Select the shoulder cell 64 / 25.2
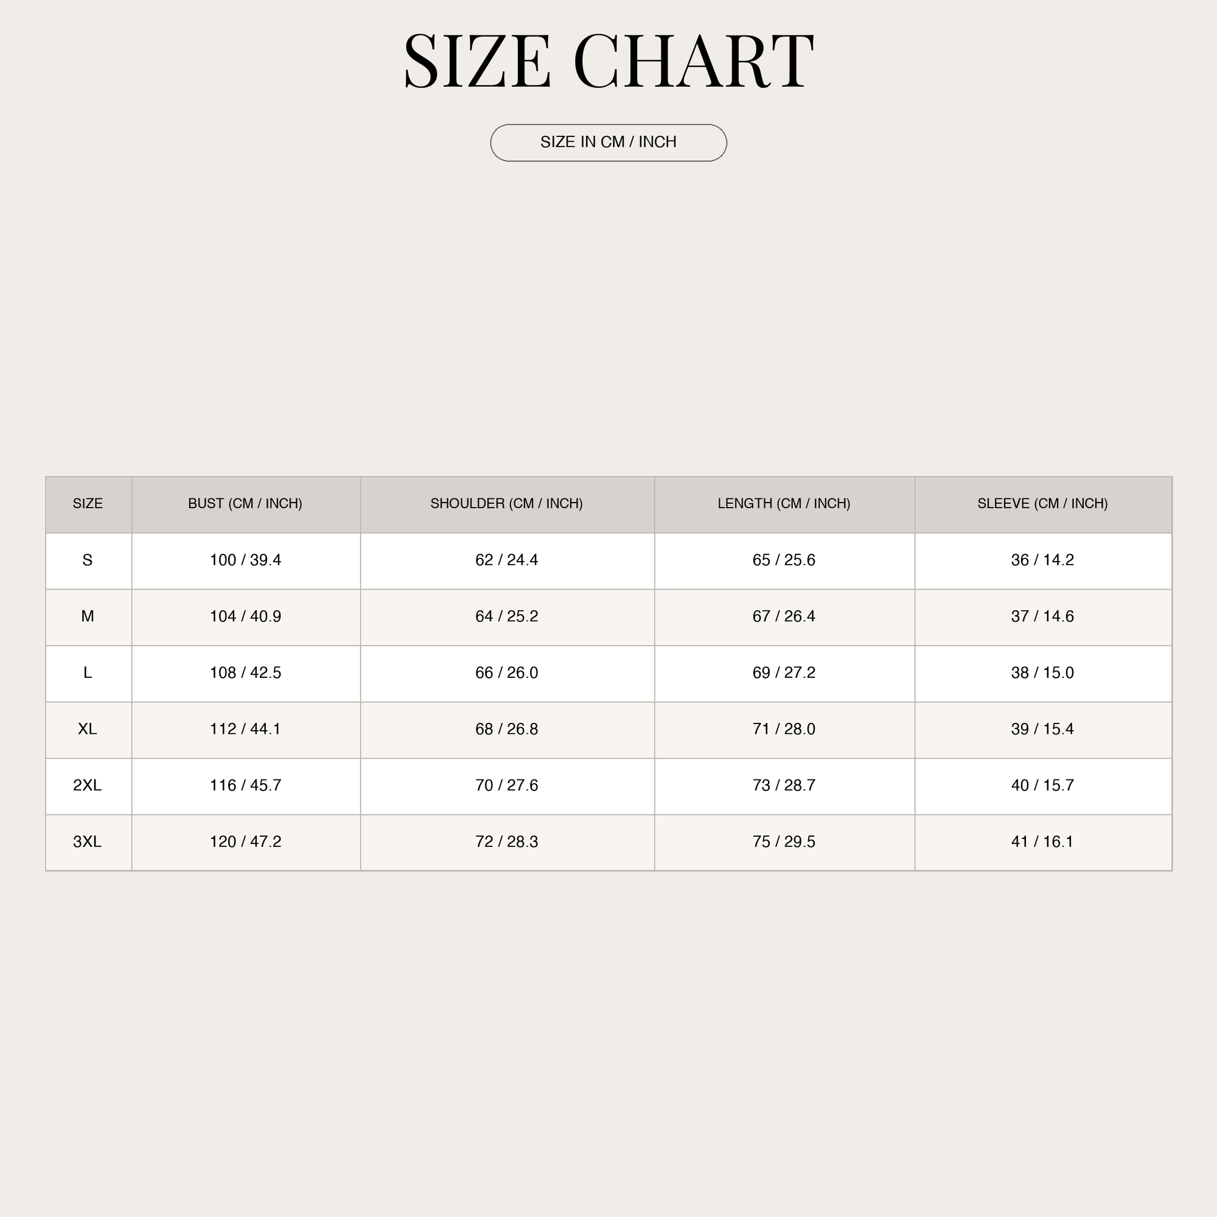The height and width of the screenshot is (1217, 1217). (x=507, y=617)
